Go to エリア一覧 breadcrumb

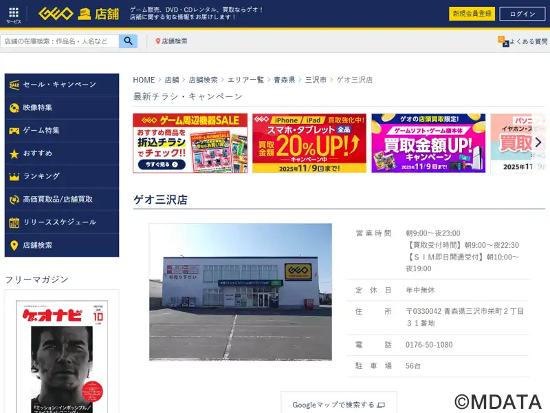(x=245, y=80)
